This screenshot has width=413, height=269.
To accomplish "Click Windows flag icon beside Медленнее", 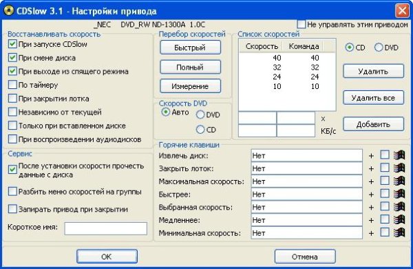I will [399, 220].
